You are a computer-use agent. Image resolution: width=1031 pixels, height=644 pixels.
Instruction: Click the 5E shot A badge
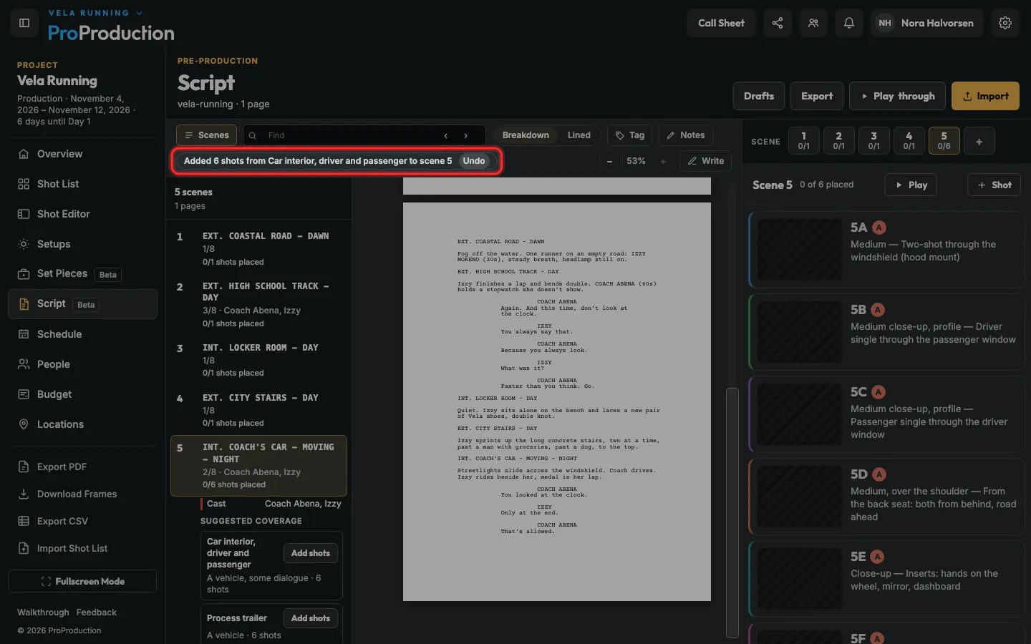tap(877, 557)
